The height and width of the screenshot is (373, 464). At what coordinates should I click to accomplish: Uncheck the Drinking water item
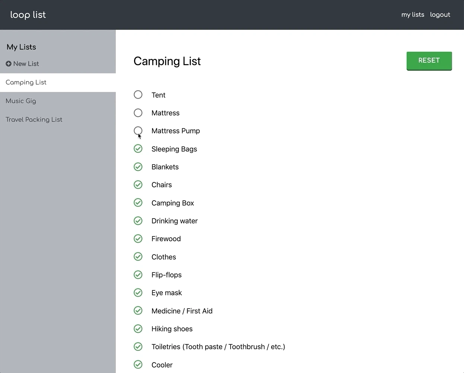(x=138, y=221)
